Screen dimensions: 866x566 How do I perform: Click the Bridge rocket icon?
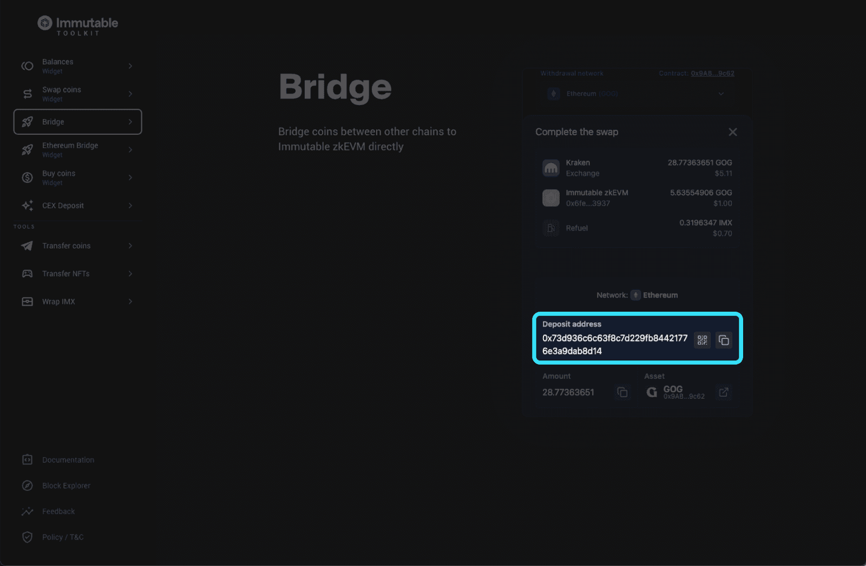27,122
